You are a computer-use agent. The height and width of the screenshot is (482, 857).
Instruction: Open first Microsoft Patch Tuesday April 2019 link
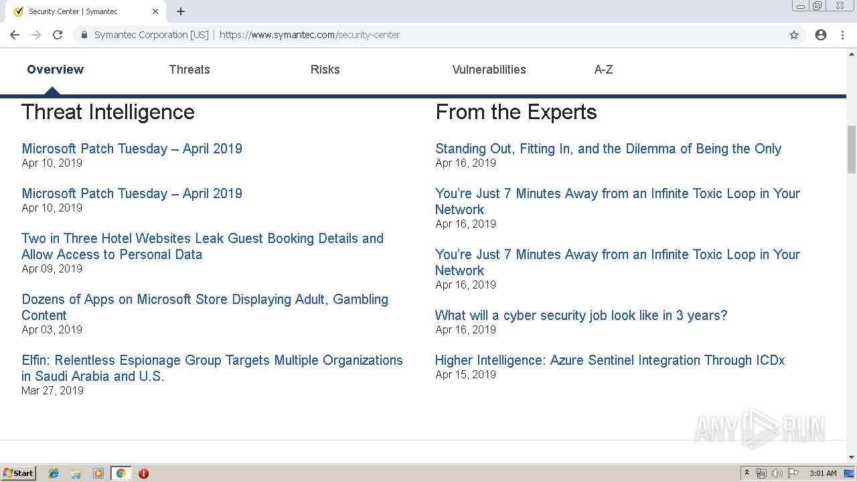pyautogui.click(x=132, y=149)
